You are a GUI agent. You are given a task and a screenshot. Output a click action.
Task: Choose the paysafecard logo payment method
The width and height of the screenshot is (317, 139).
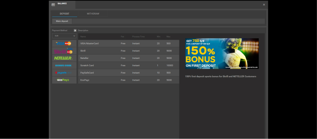64,73
